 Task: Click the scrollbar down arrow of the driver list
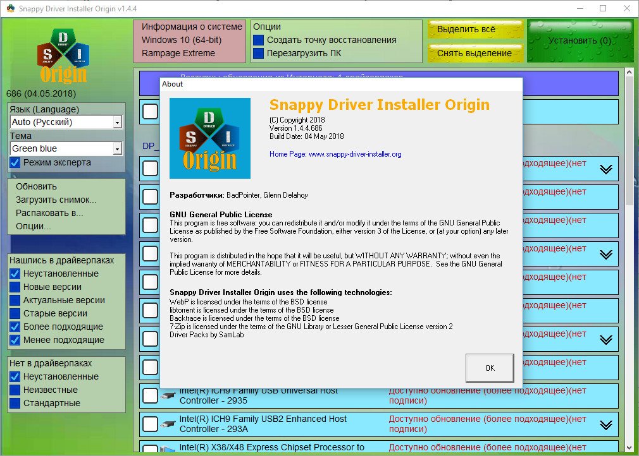click(x=629, y=447)
